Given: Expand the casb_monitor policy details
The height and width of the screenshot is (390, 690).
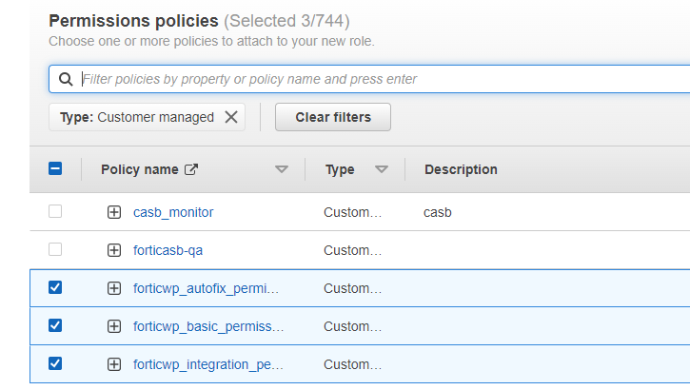Looking at the screenshot, I should click(114, 212).
